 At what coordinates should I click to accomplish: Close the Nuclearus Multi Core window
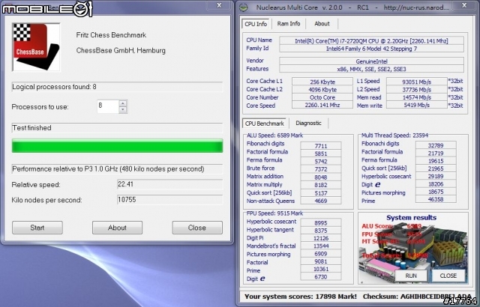tap(464, 5)
